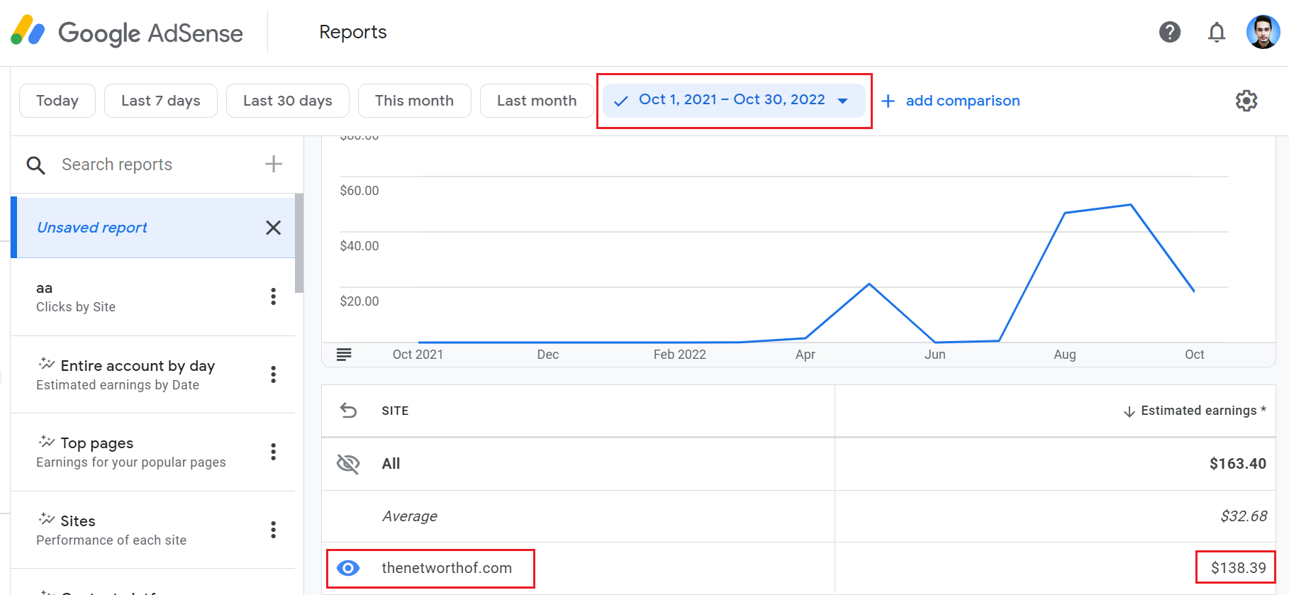Open report settings gear icon

pyautogui.click(x=1246, y=101)
